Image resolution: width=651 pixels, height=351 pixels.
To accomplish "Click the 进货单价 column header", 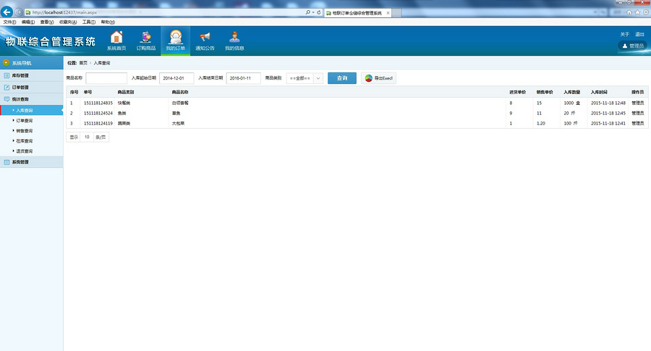I will pyautogui.click(x=518, y=92).
